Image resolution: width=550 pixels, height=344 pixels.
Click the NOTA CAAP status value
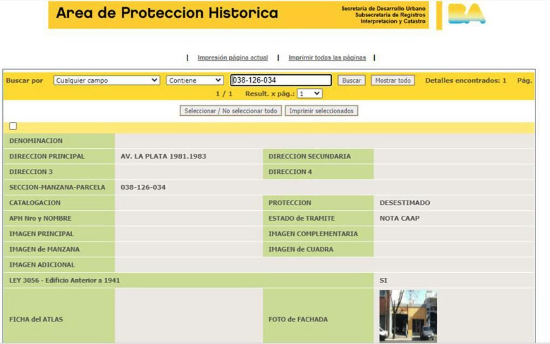click(400, 218)
